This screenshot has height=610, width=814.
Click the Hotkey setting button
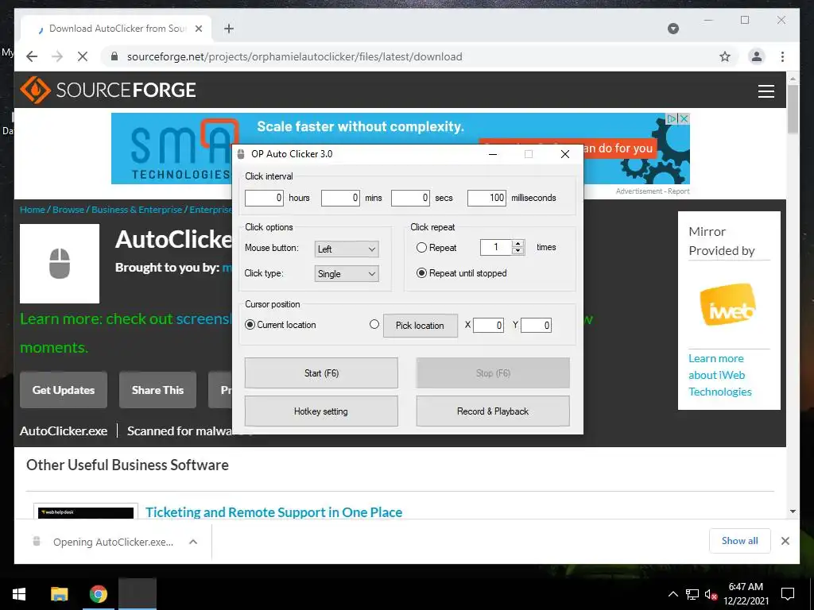[321, 411]
